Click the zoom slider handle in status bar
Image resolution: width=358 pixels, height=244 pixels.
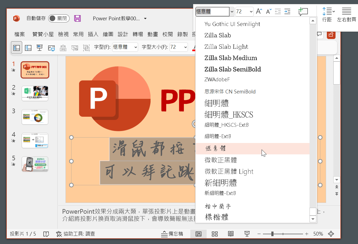point(272,234)
